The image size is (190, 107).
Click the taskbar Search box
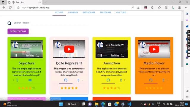point(72,104)
